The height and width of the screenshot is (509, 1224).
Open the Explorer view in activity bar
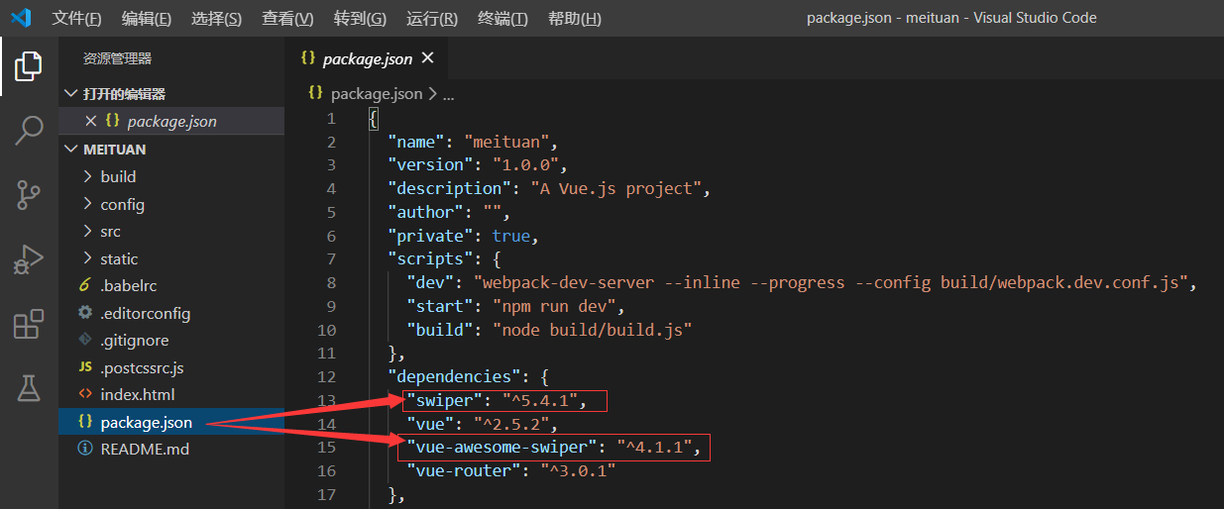coord(29,66)
